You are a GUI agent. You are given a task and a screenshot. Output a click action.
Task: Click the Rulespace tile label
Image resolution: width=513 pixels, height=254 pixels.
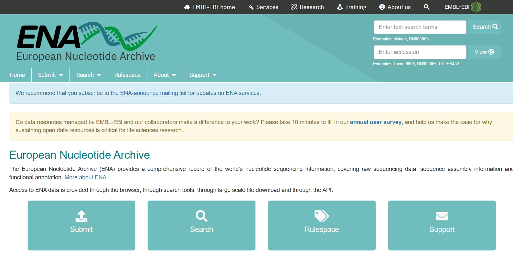pyautogui.click(x=322, y=229)
